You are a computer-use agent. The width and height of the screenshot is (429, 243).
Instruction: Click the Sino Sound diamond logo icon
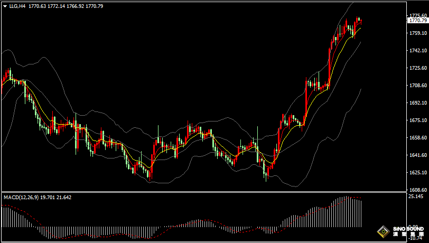384,231
